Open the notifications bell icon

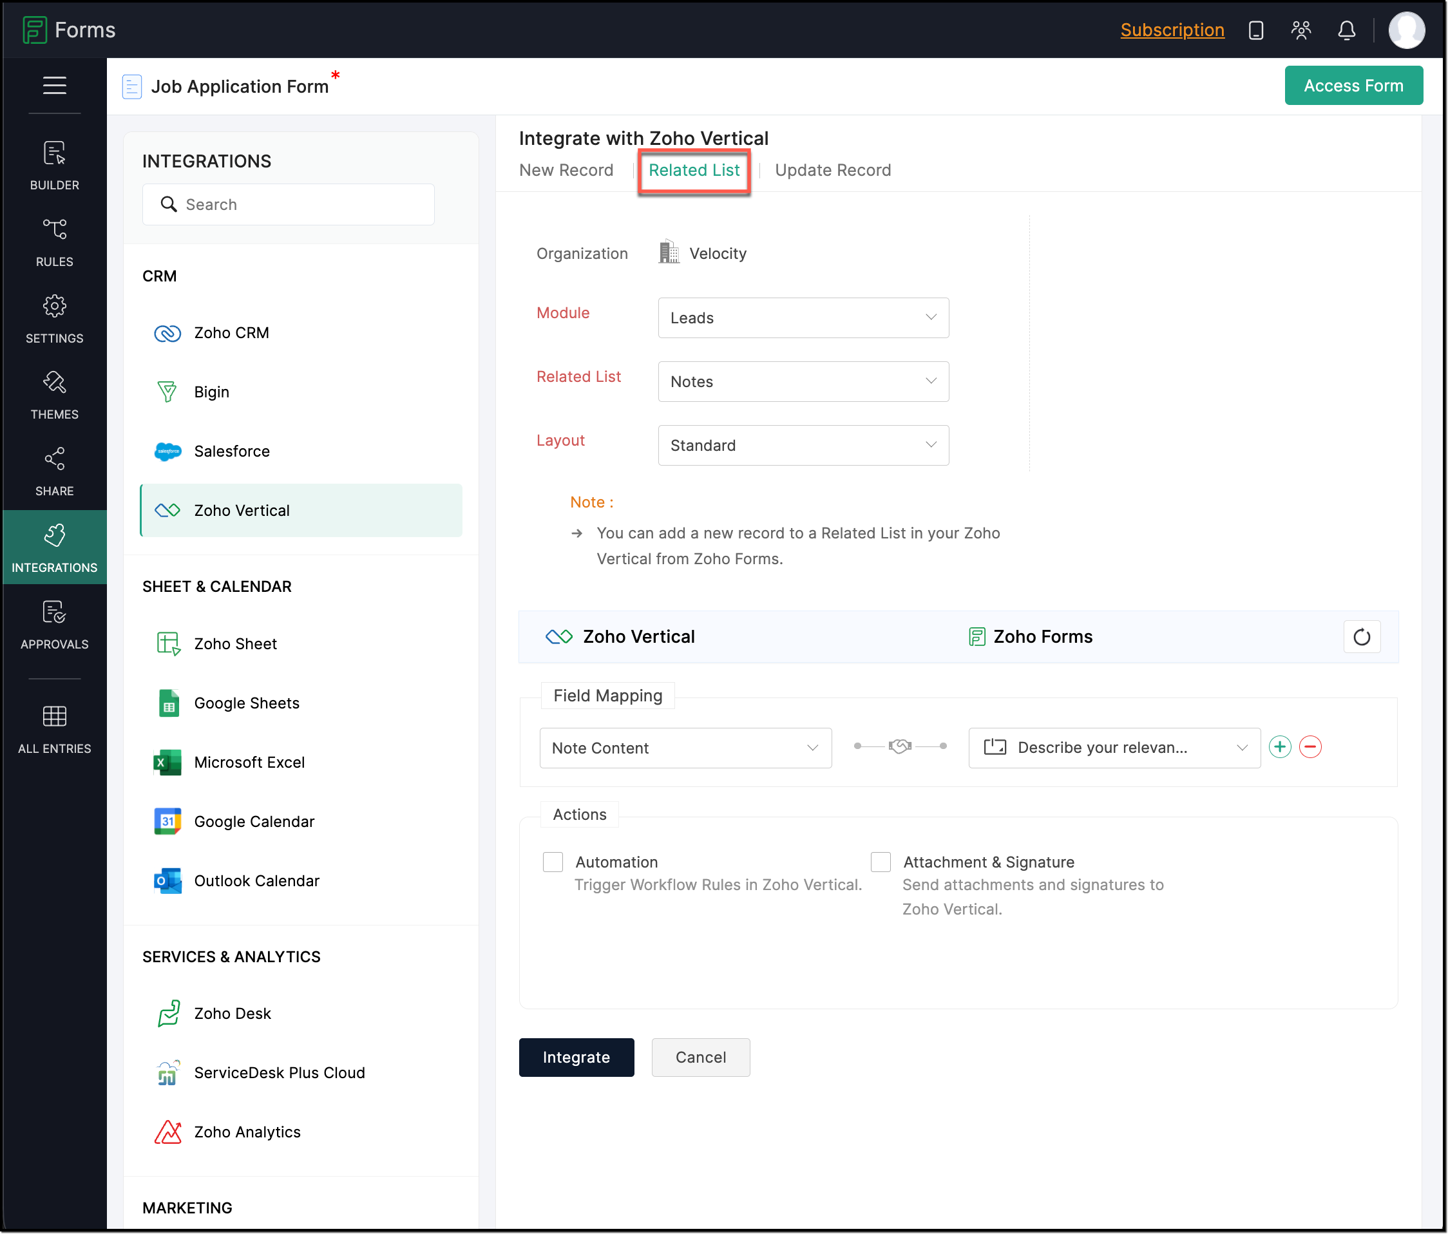1346,30
